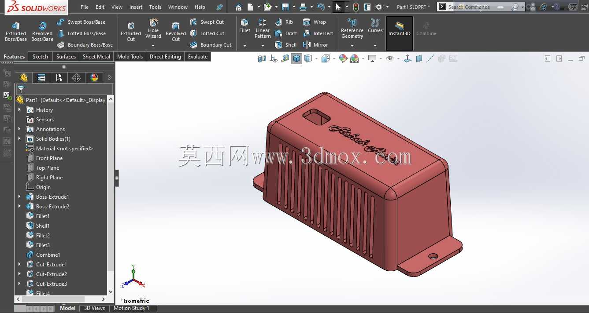589x313 pixels.
Task: Open the Fillet dropdown arrow
Action: point(244,46)
